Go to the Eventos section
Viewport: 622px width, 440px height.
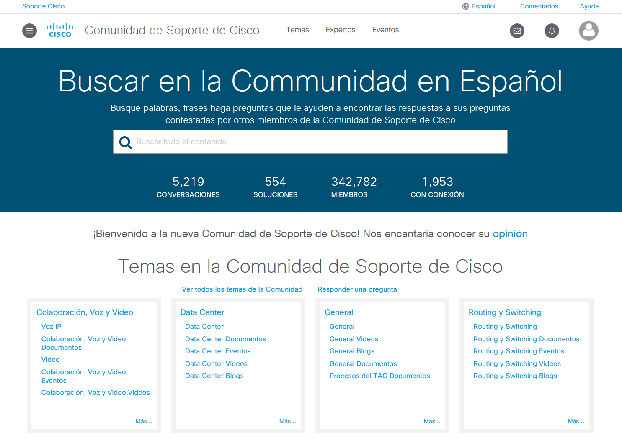click(385, 30)
